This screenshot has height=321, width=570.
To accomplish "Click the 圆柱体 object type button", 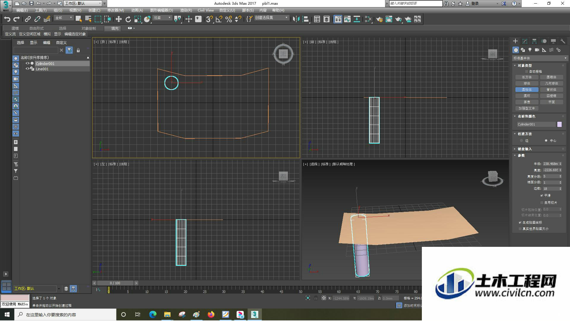I will tap(527, 90).
